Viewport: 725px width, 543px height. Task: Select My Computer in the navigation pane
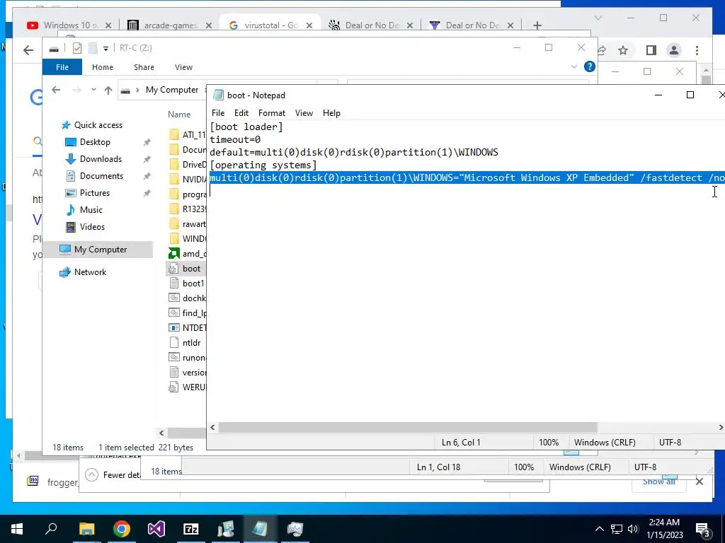point(101,250)
